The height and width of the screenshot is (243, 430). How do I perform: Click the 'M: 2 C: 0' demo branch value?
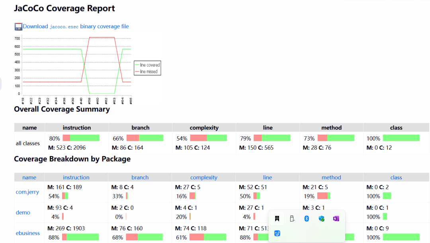point(123,208)
